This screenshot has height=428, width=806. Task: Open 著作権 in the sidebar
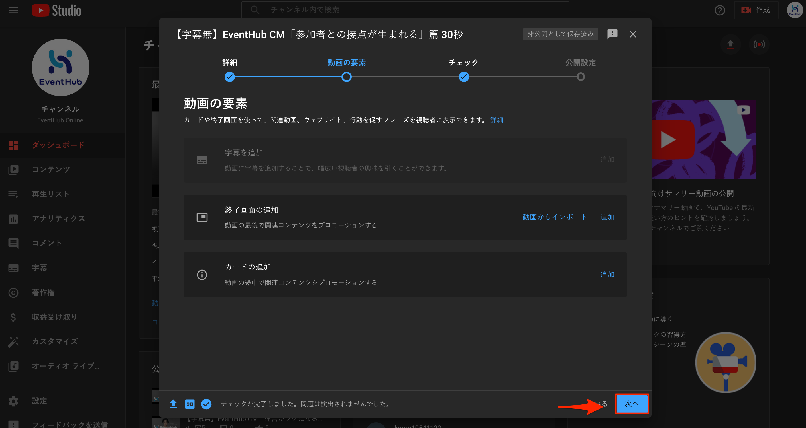63,293
